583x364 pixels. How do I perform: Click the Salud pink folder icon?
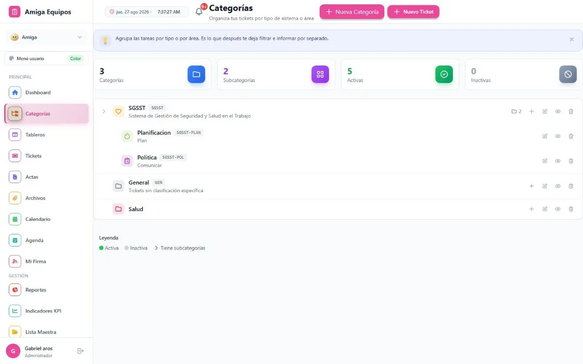[119, 209]
